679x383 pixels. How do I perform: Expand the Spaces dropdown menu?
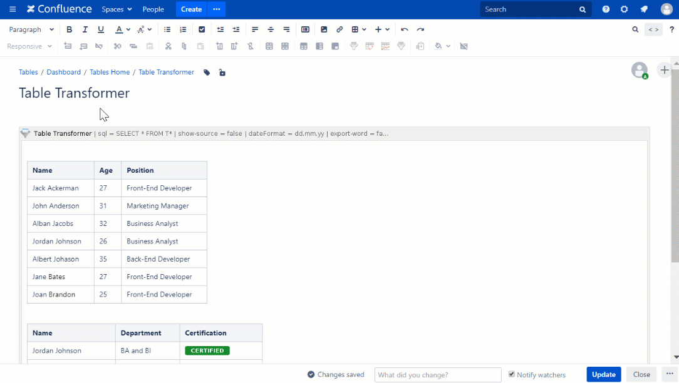click(117, 9)
